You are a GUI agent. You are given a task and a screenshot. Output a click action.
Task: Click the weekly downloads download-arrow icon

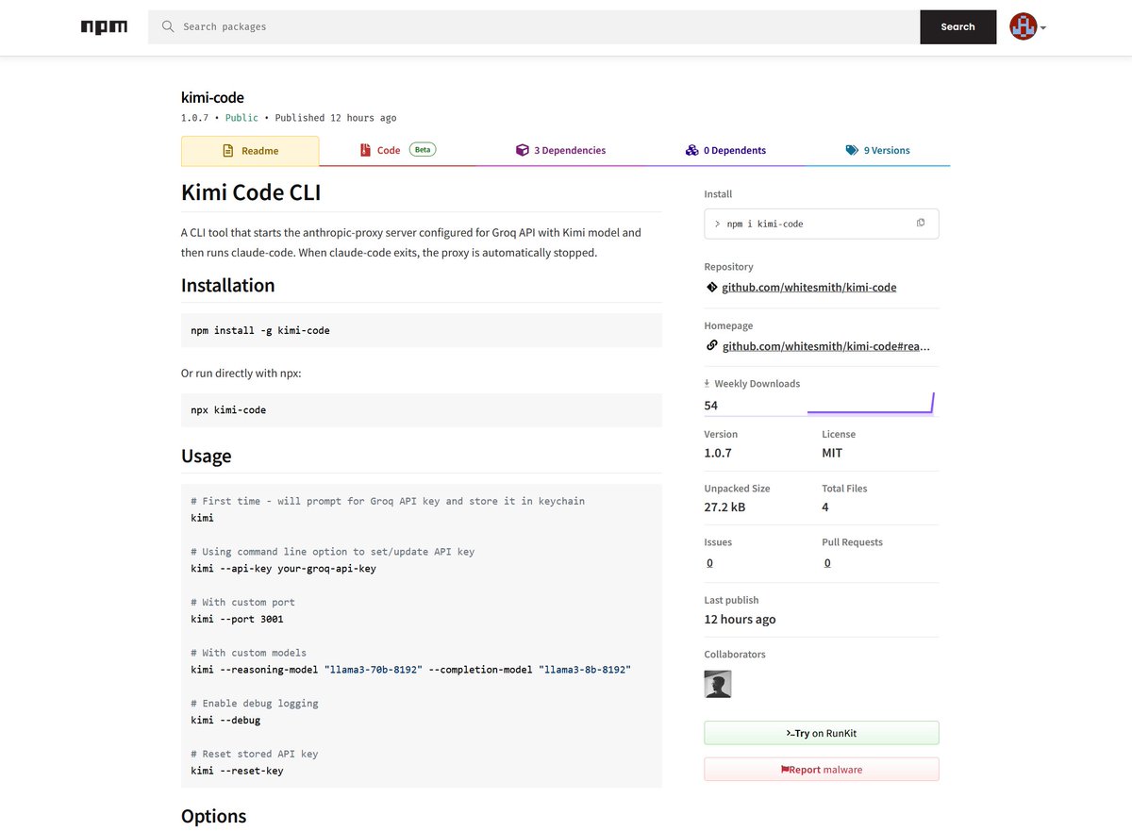[707, 384]
